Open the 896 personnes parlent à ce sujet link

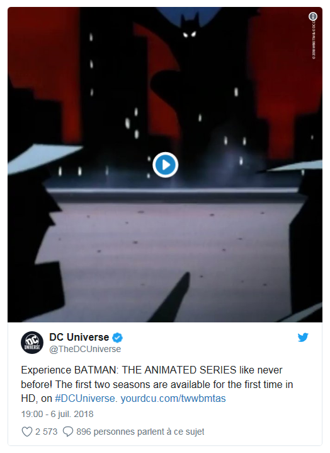click(x=140, y=432)
